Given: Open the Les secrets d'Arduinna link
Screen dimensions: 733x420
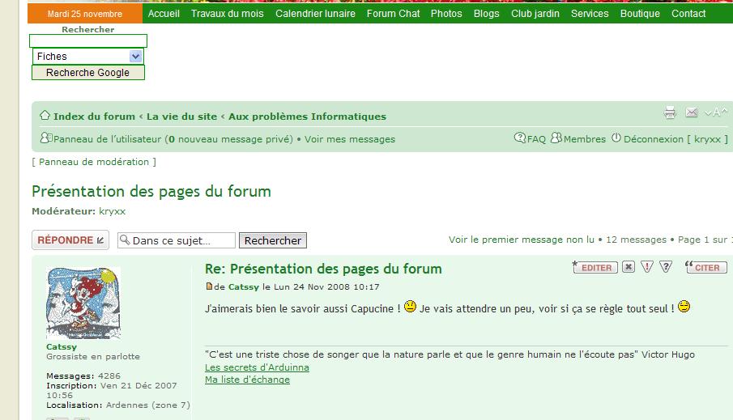Looking at the screenshot, I should [257, 367].
